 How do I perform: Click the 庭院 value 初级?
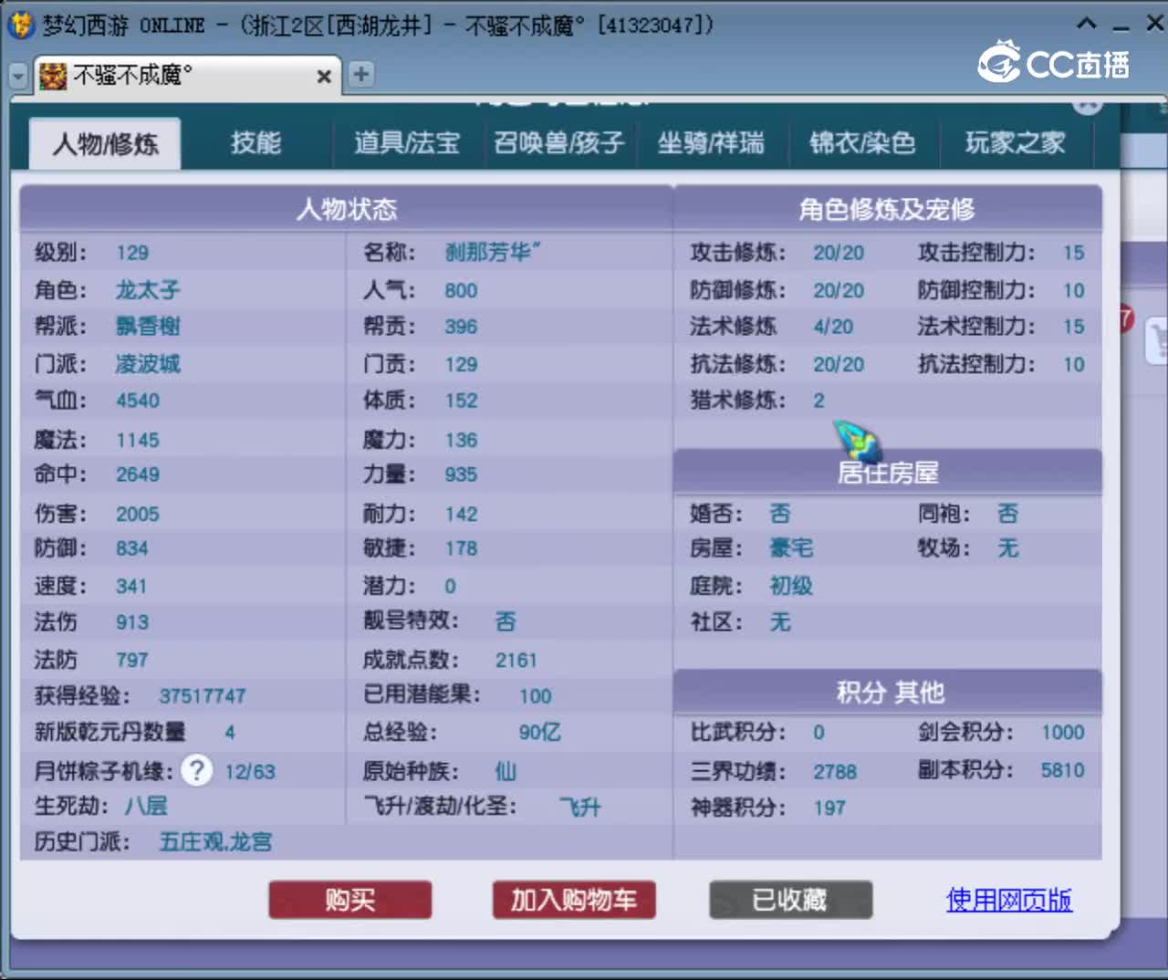tap(791, 586)
